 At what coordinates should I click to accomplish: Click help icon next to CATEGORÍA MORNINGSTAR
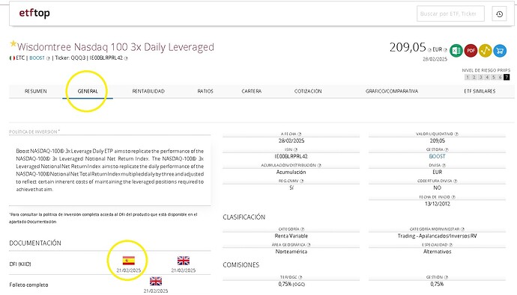(x=462, y=229)
